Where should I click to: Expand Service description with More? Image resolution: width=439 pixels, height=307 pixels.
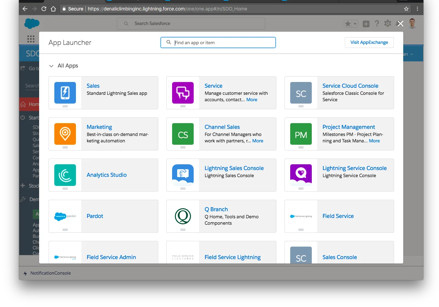click(x=252, y=100)
